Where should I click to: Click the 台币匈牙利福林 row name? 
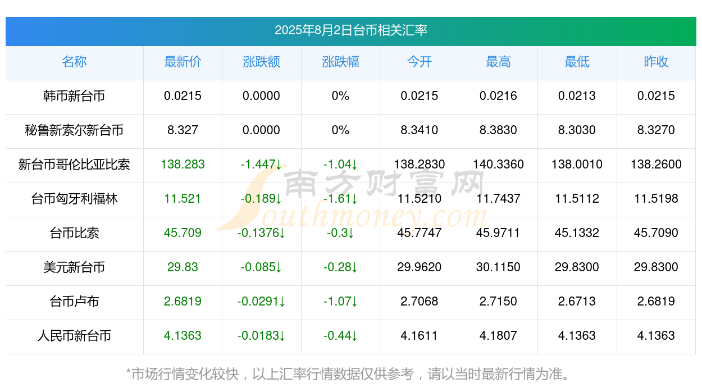click(x=74, y=199)
